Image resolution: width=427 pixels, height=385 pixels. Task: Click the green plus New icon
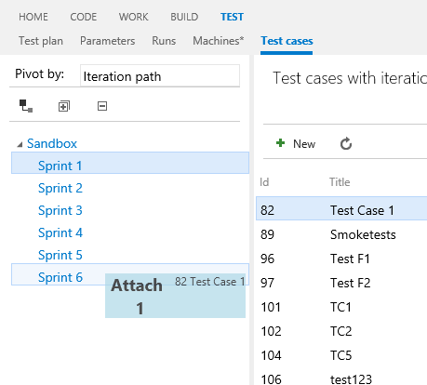(x=280, y=143)
